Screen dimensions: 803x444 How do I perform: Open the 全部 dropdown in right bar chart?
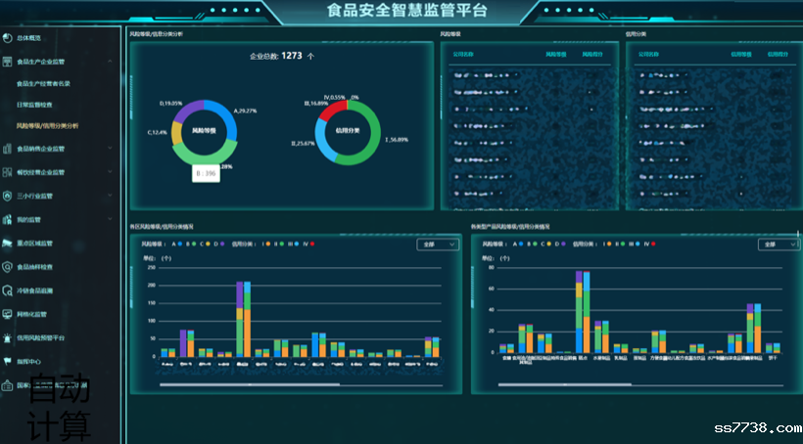774,244
